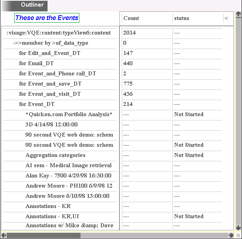The image size is (242, 239).
Task: Click the '<' column header
Action: (x=226, y=18)
